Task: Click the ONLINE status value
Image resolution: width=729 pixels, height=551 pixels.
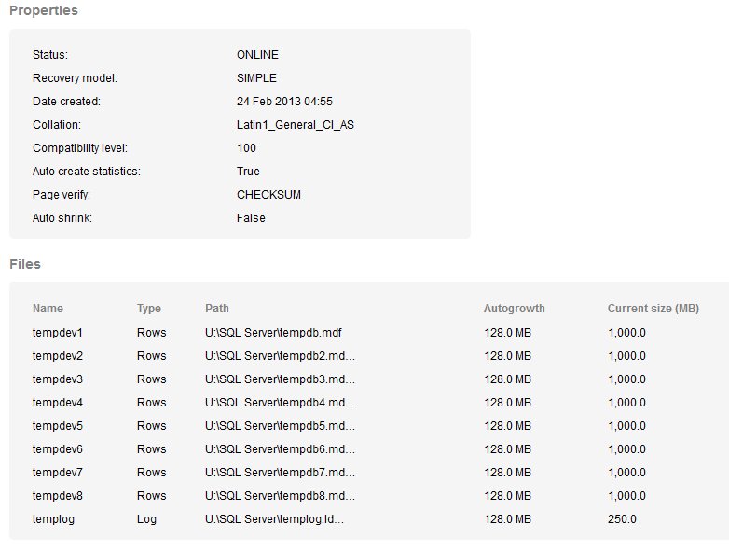Action: point(257,55)
